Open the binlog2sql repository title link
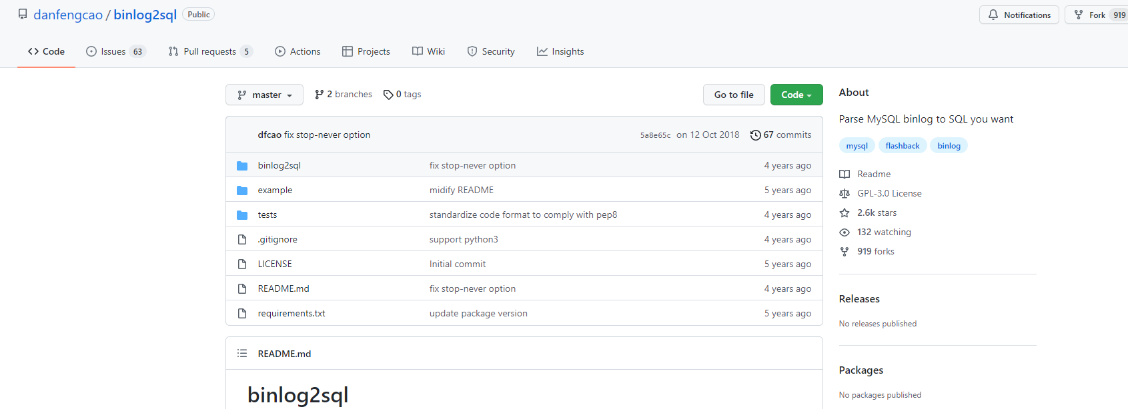This screenshot has width=1128, height=409. 145,15
